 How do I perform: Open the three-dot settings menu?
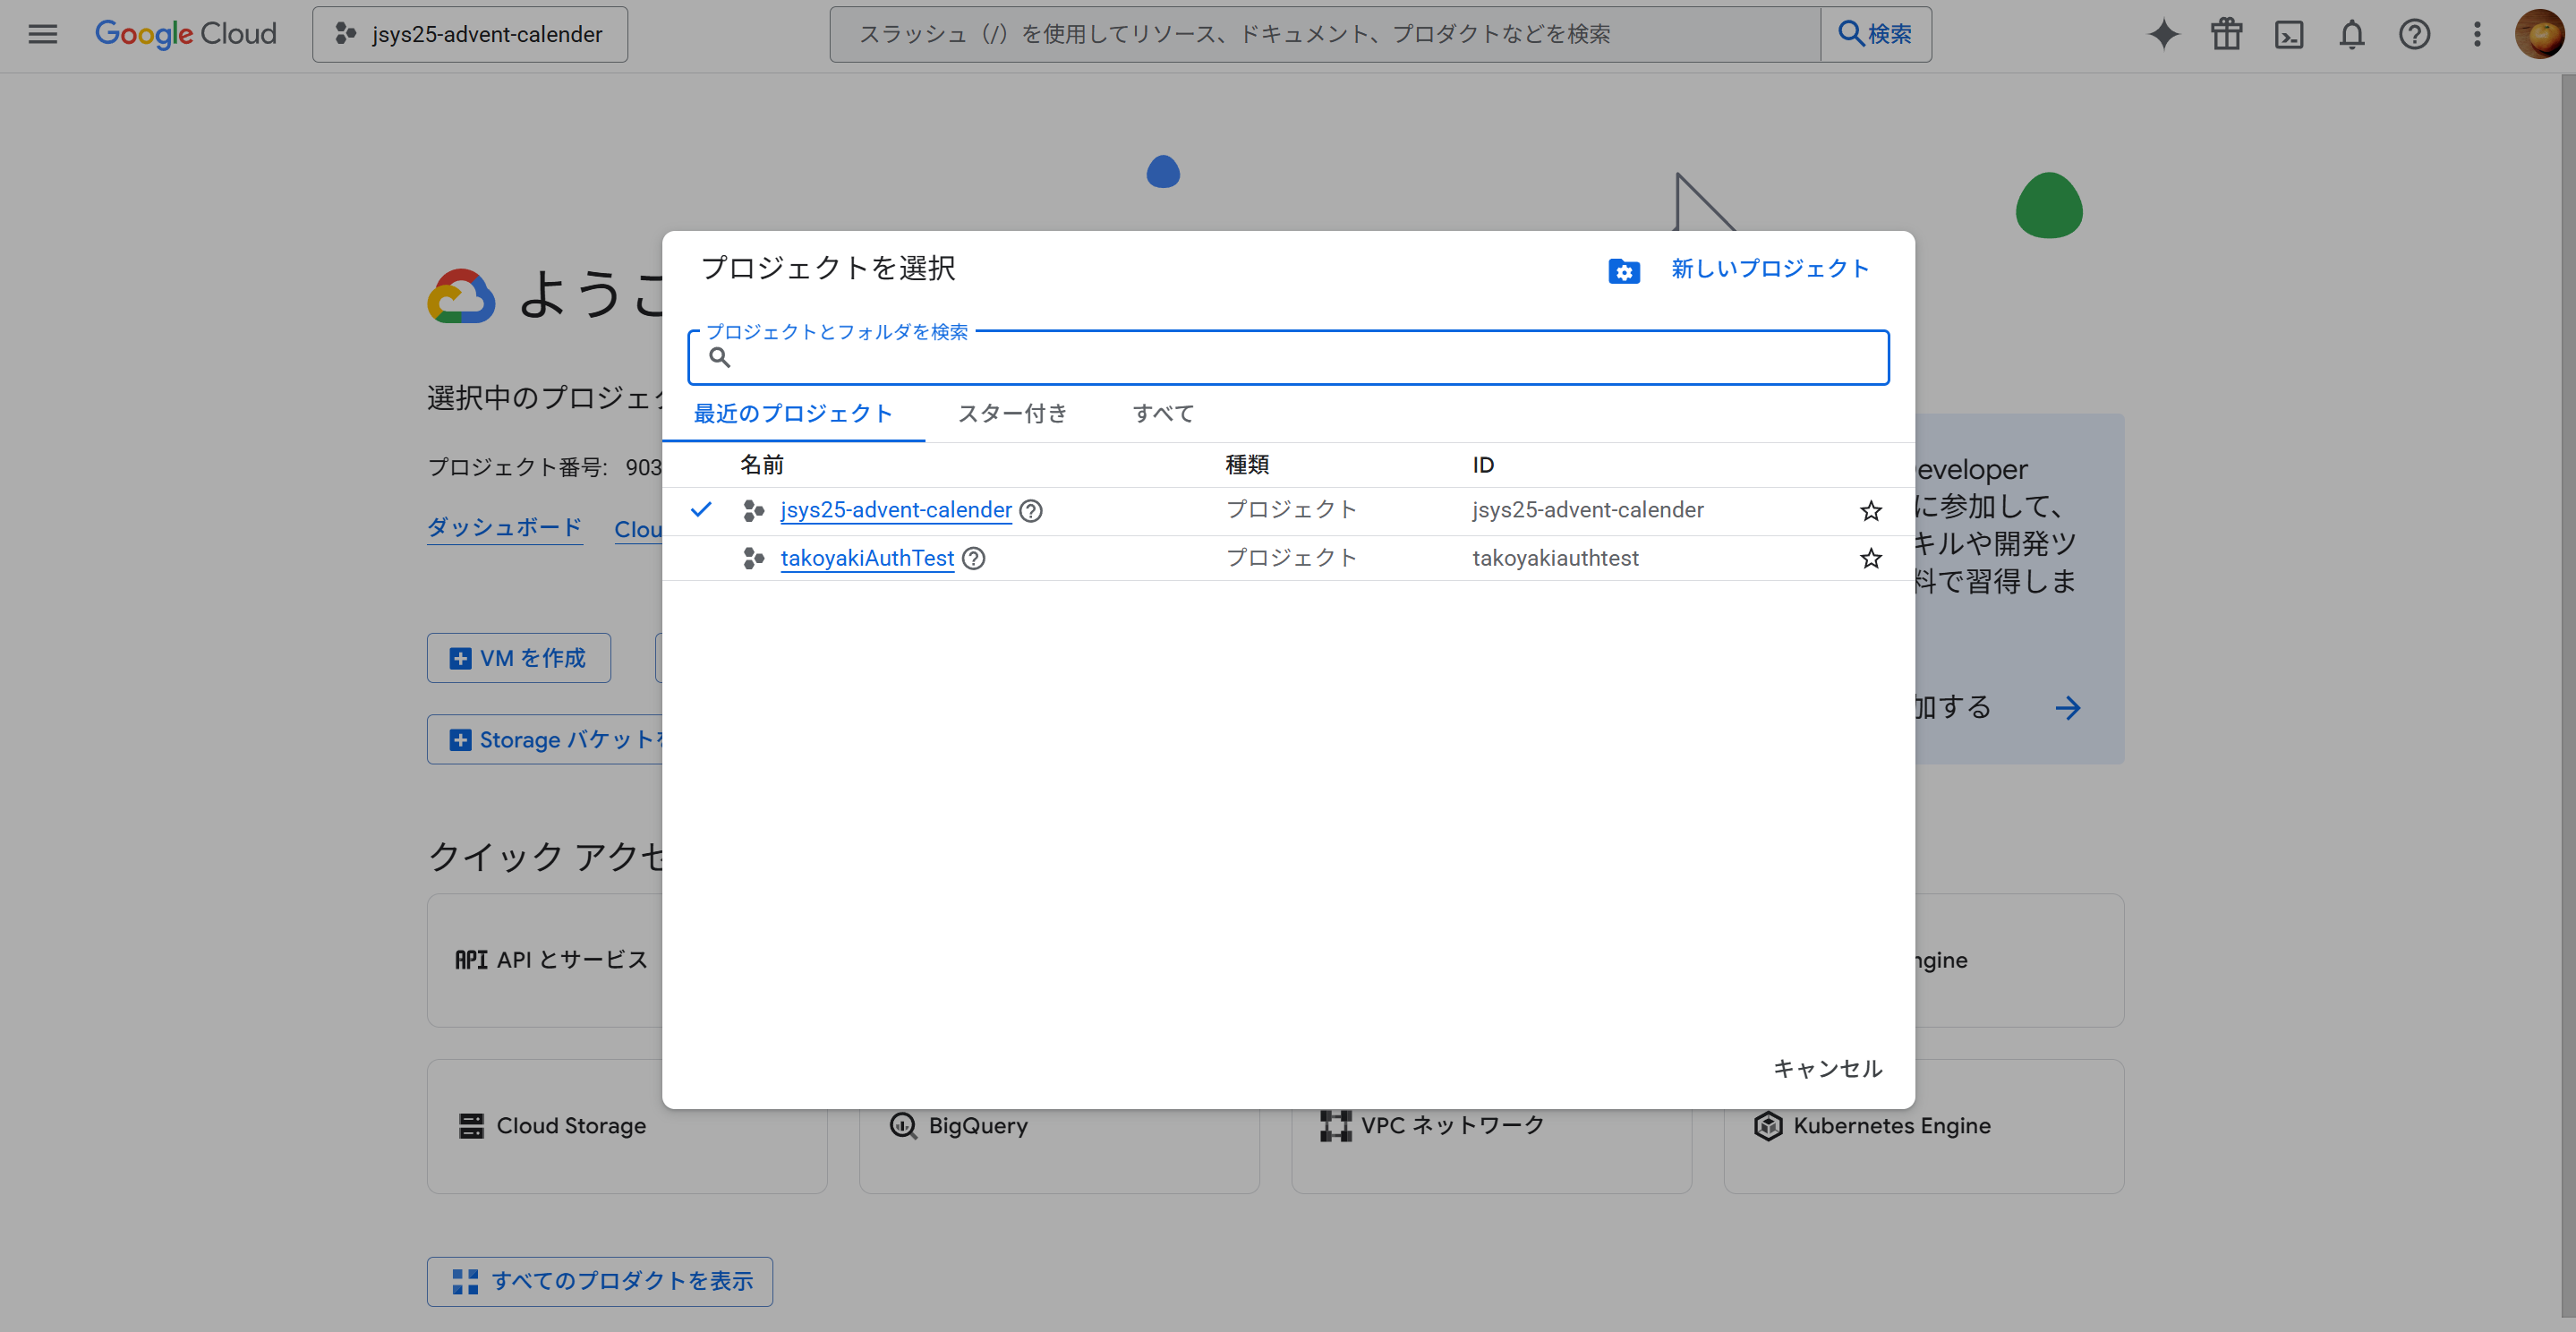(x=2477, y=34)
